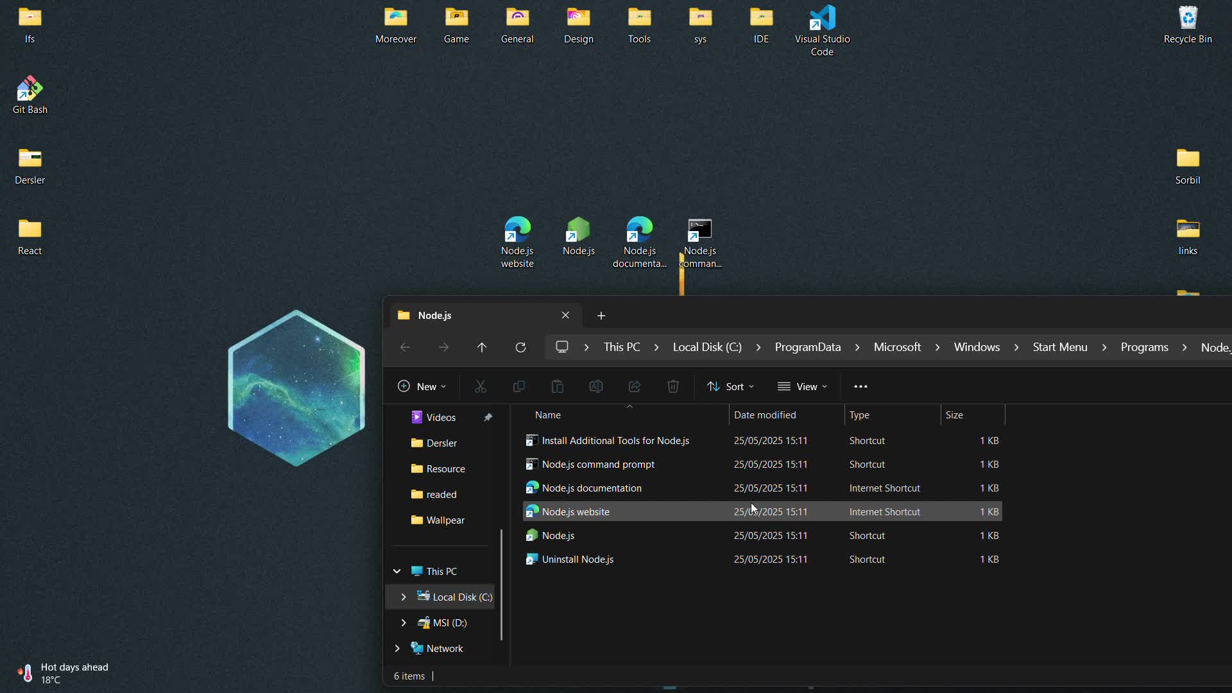Open readed folder in navigation pane
1232x693 pixels.
point(441,494)
